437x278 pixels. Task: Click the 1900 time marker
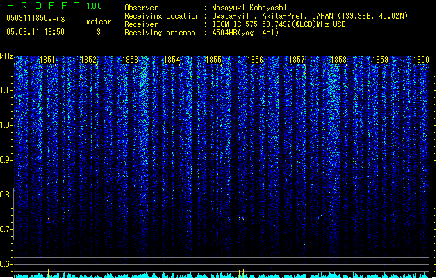tap(421, 60)
